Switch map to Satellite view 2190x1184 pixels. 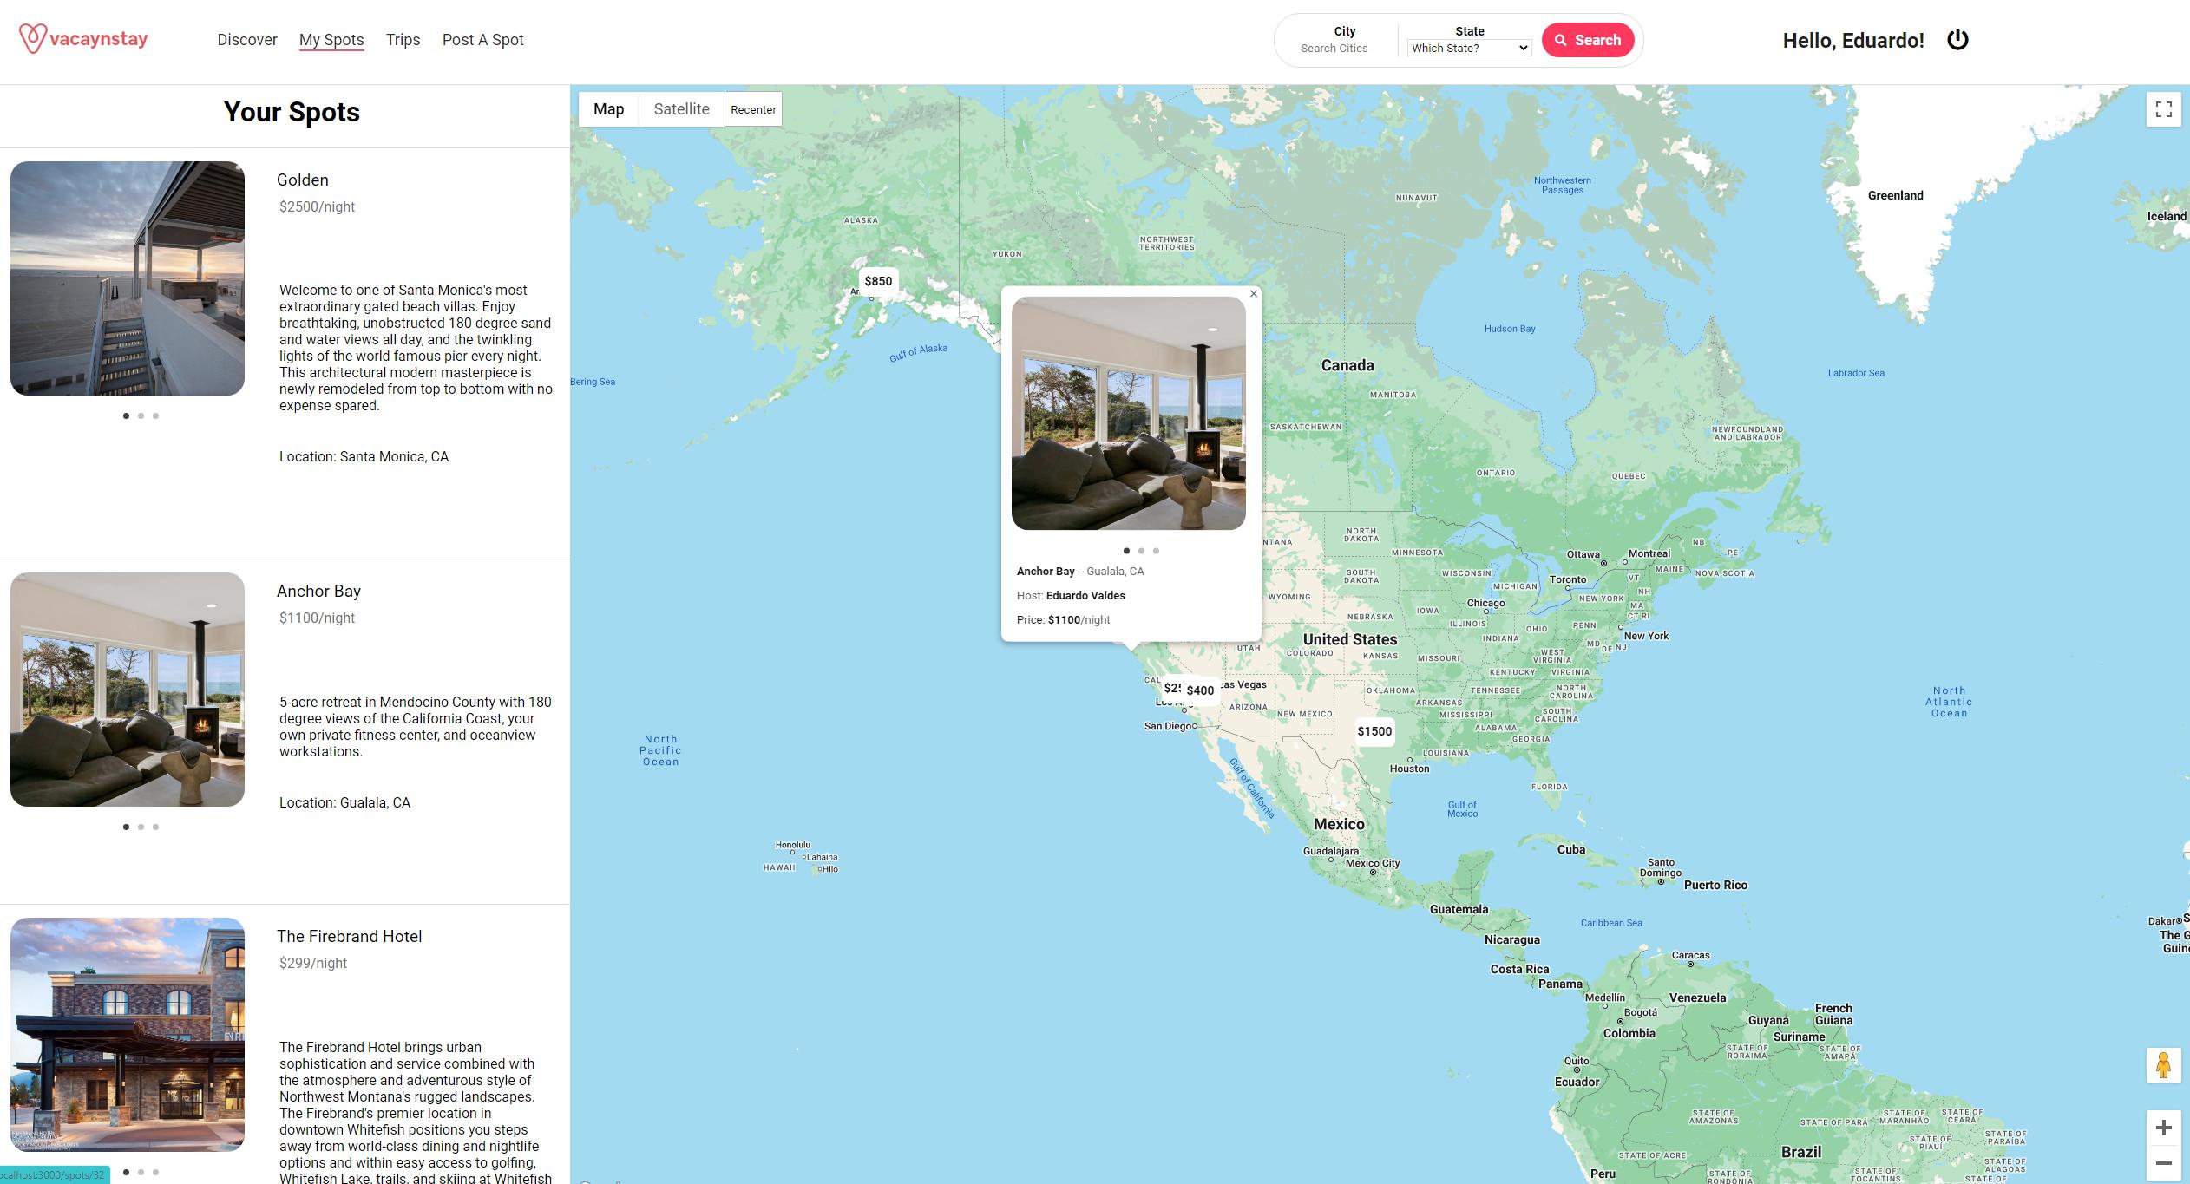coord(681,109)
